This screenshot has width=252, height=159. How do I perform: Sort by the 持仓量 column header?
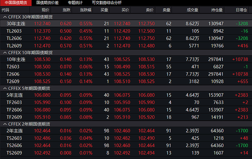(x=212, y=10)
